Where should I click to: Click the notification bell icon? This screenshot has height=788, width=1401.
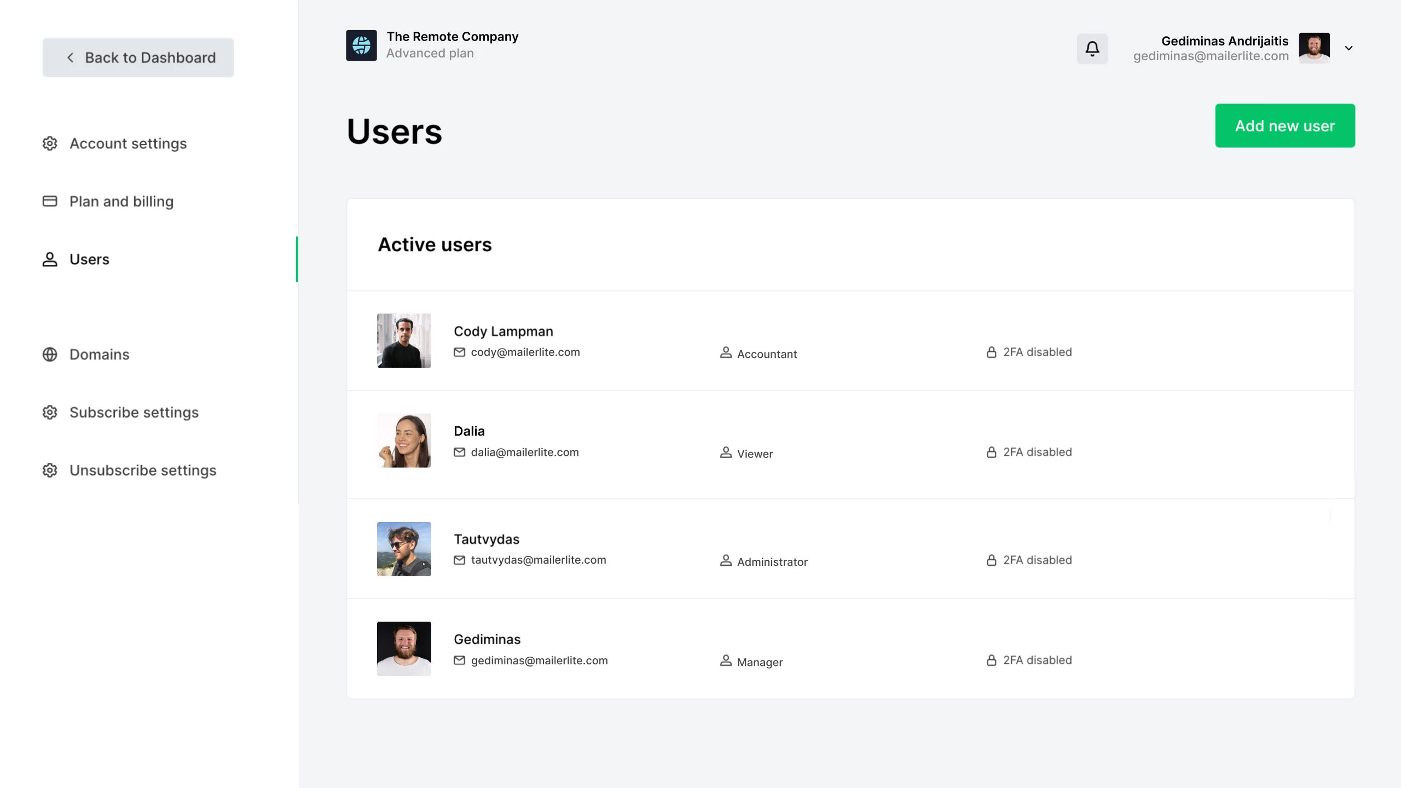(x=1092, y=49)
